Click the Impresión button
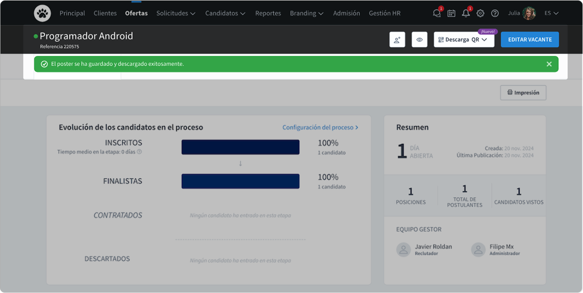The image size is (583, 293). [x=523, y=93]
